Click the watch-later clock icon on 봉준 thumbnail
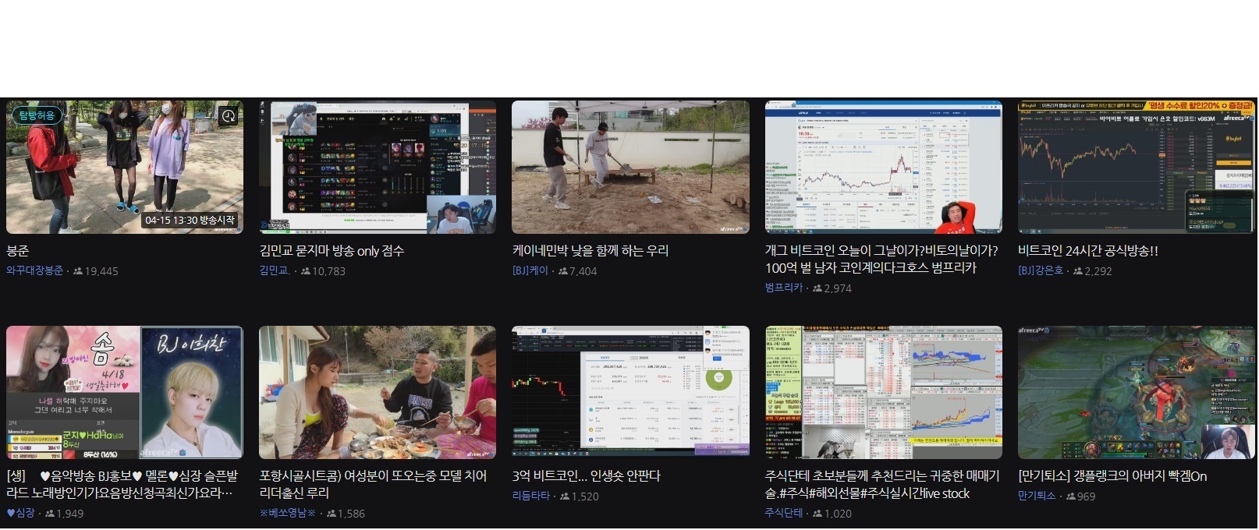The width and height of the screenshot is (1259, 530). click(229, 115)
